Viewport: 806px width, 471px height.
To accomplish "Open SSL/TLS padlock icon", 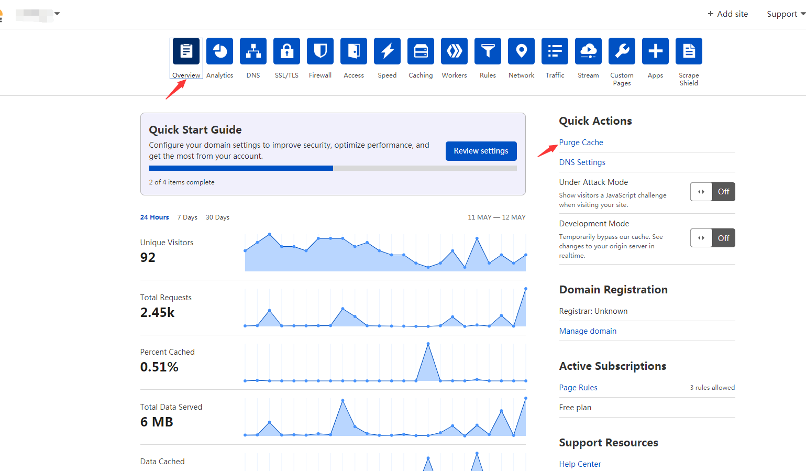I will point(286,51).
